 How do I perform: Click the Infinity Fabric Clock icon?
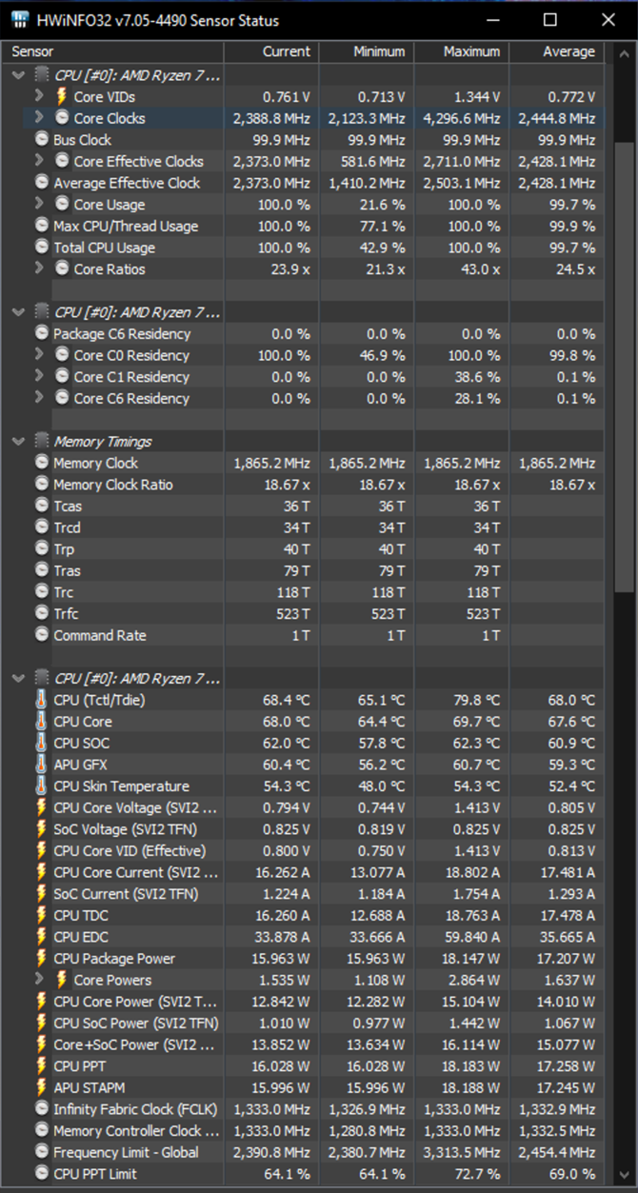tap(42, 1109)
